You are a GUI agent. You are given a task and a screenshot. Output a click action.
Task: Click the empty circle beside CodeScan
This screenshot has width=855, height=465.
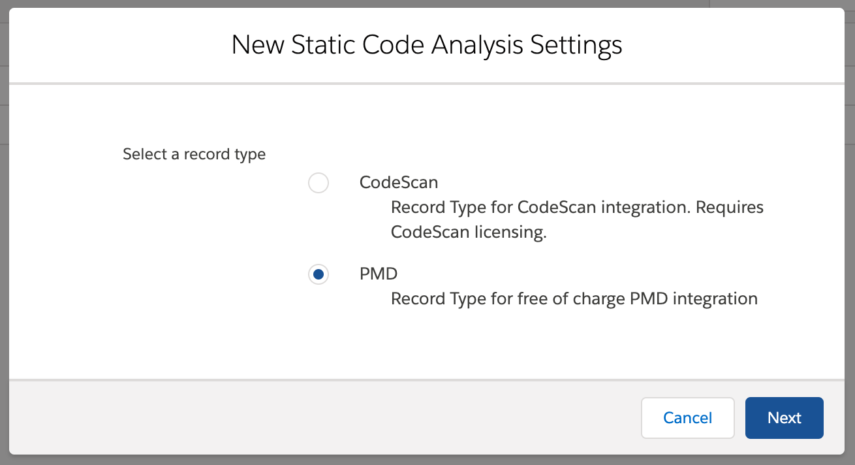pos(318,183)
